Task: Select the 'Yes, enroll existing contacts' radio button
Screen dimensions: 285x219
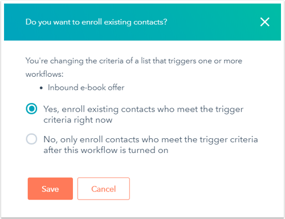Action: [x=31, y=109]
